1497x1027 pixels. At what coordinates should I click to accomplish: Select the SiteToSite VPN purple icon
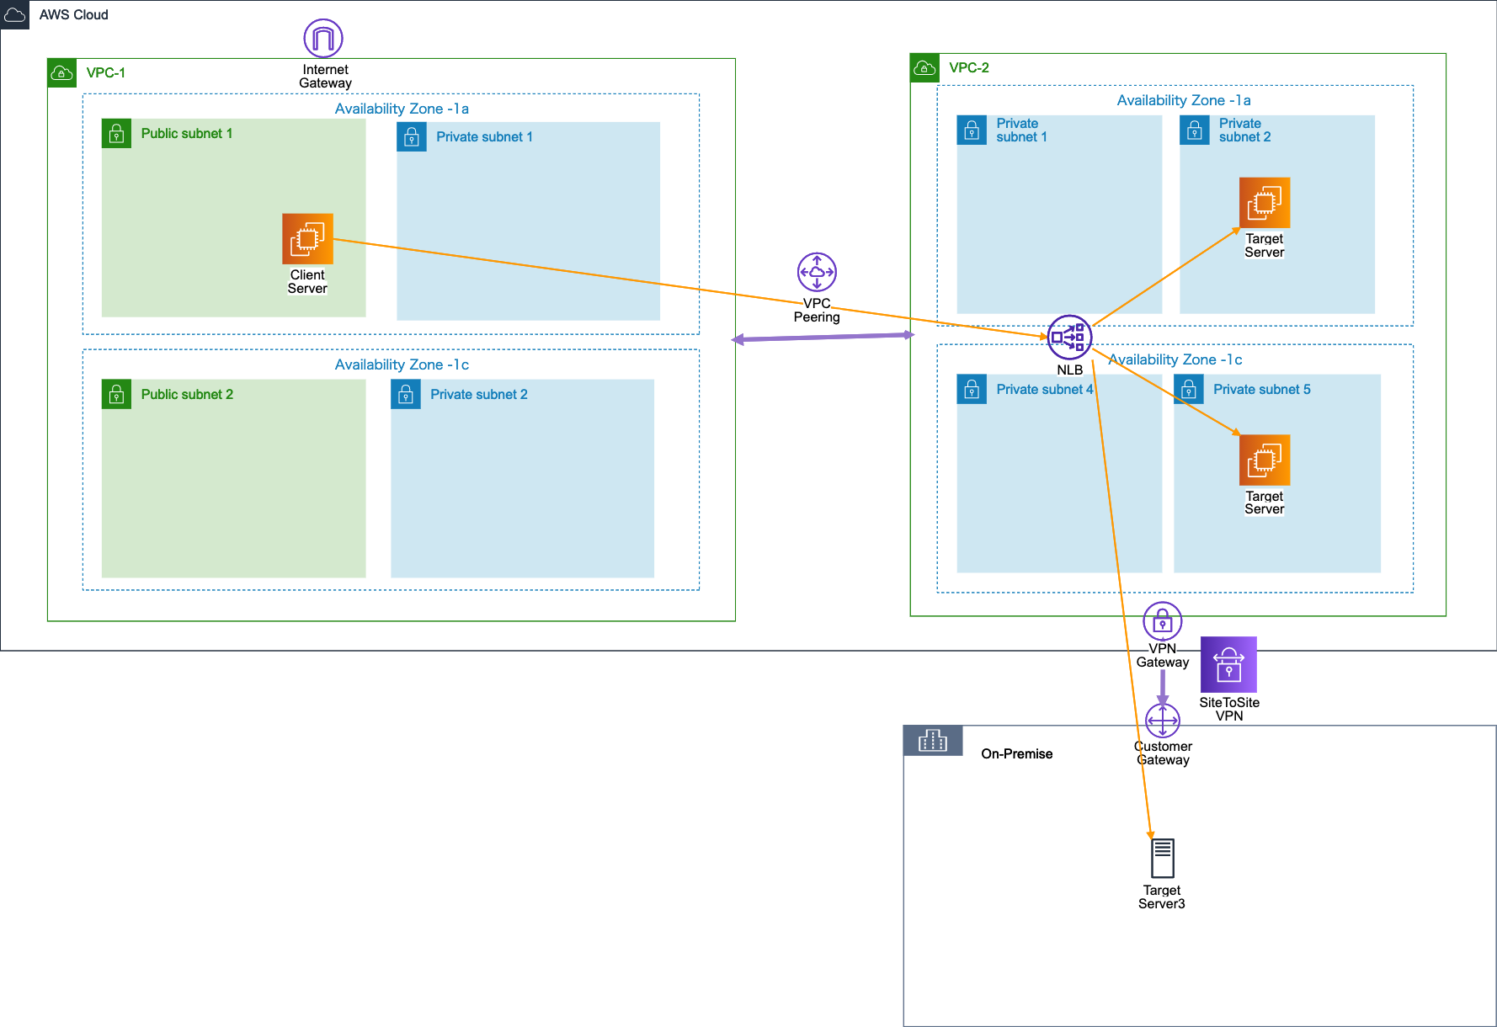tap(1228, 664)
